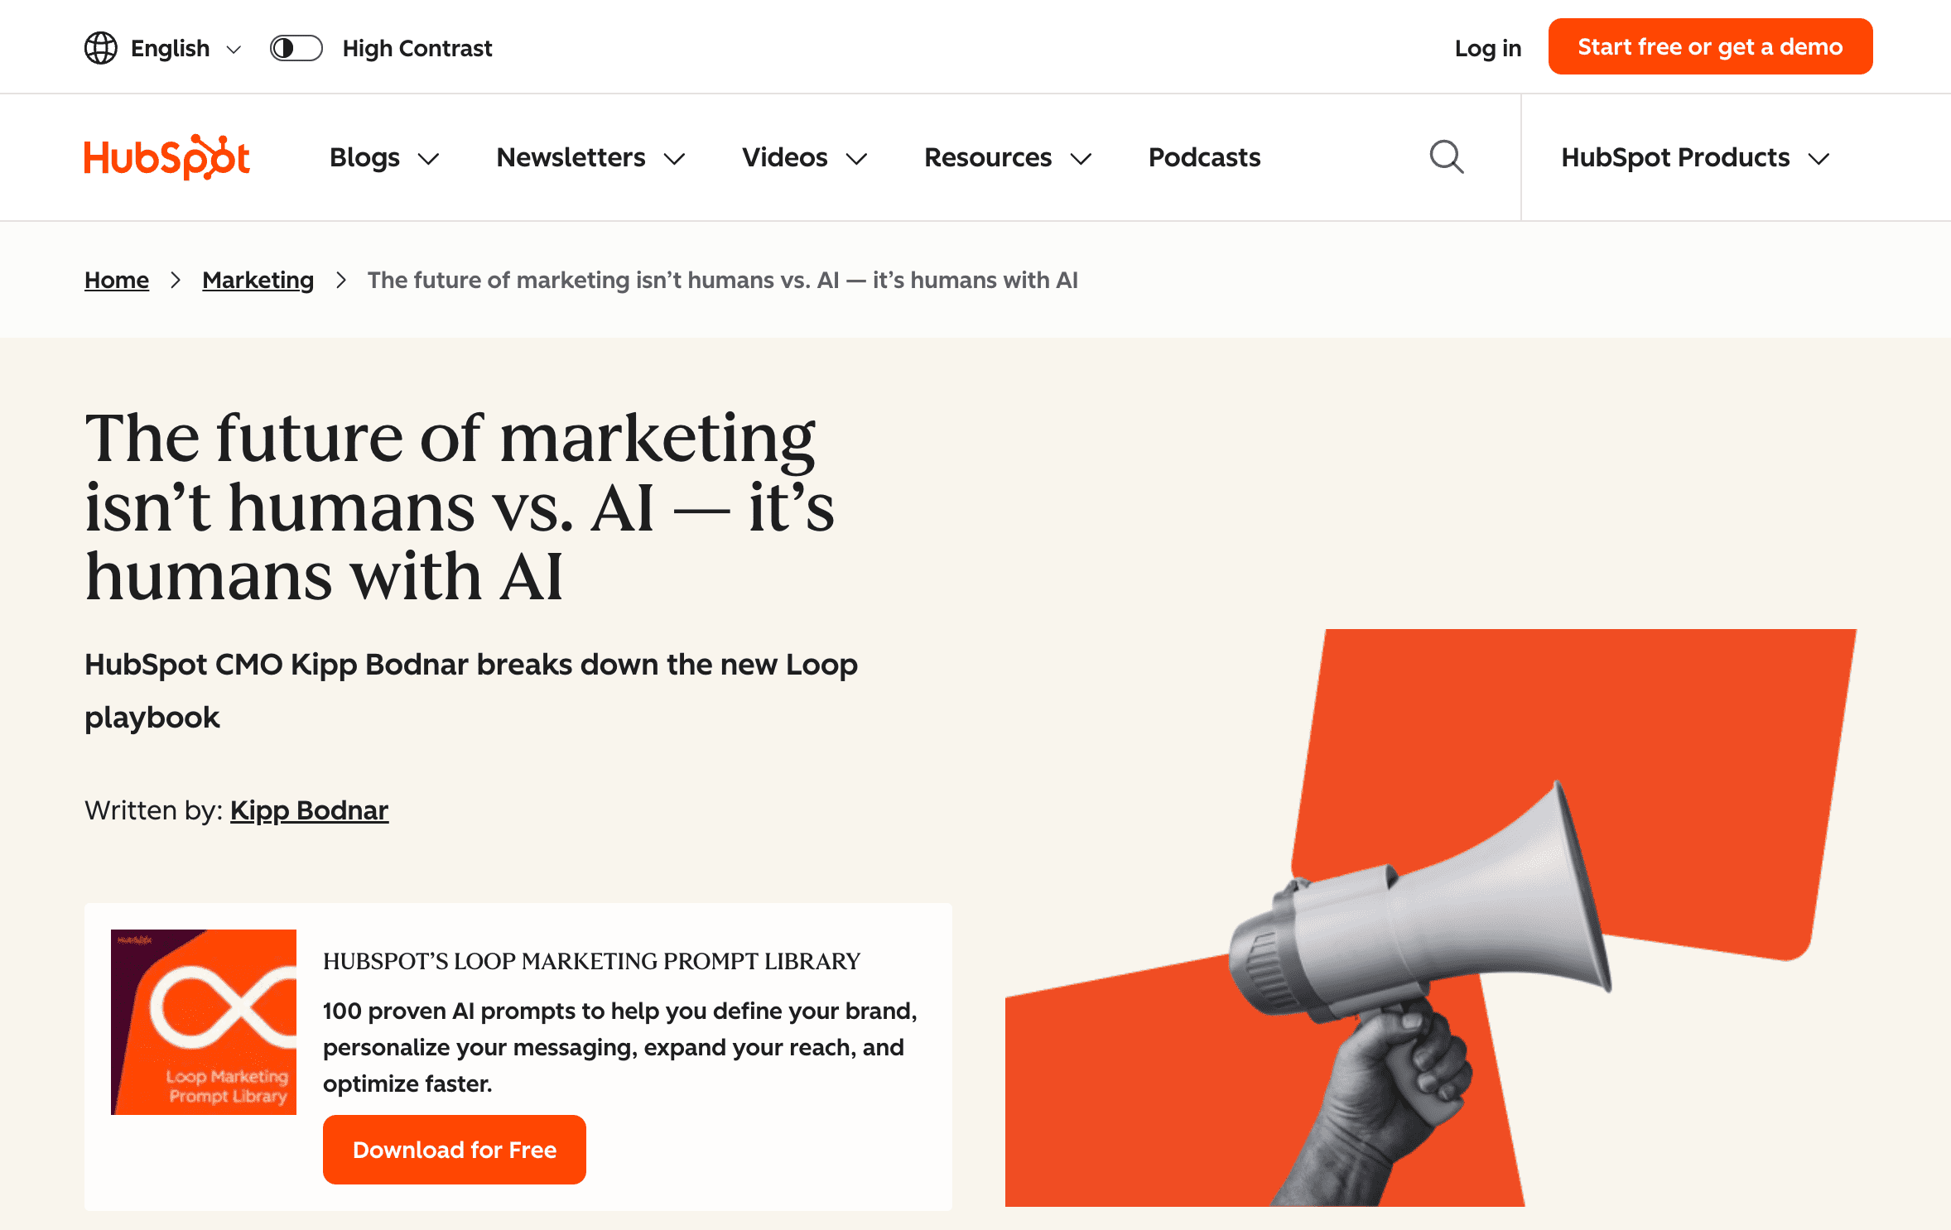Select Podcasts in the navigation

(x=1204, y=157)
